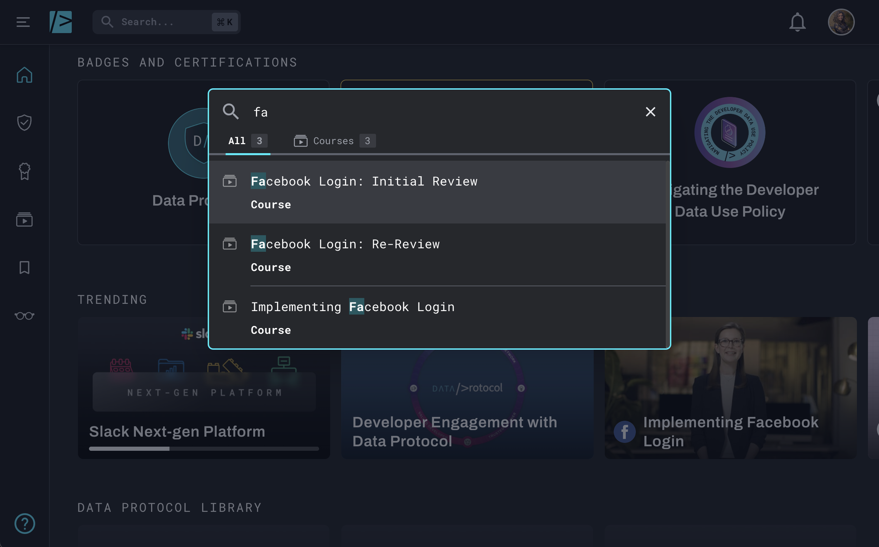
Task: Switch to the Courses results tab
Action: click(334, 141)
